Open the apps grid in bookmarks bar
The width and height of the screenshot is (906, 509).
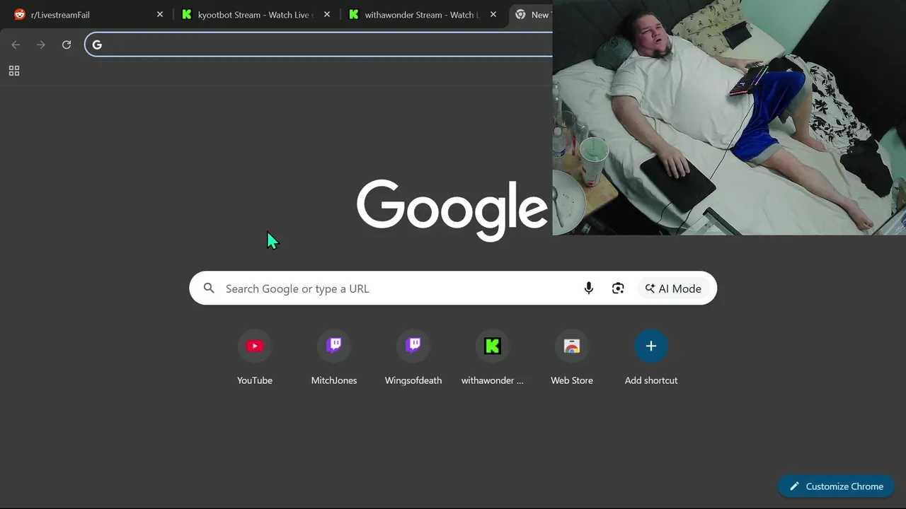(14, 71)
